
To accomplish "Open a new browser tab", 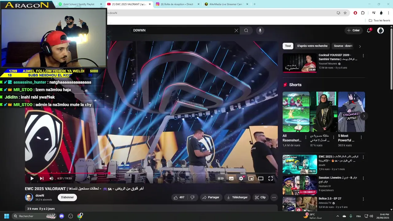I will pos(255,4).
